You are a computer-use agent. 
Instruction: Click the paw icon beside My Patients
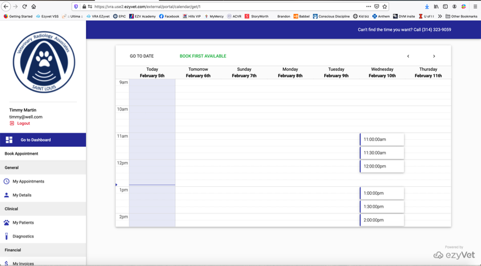tap(7, 223)
